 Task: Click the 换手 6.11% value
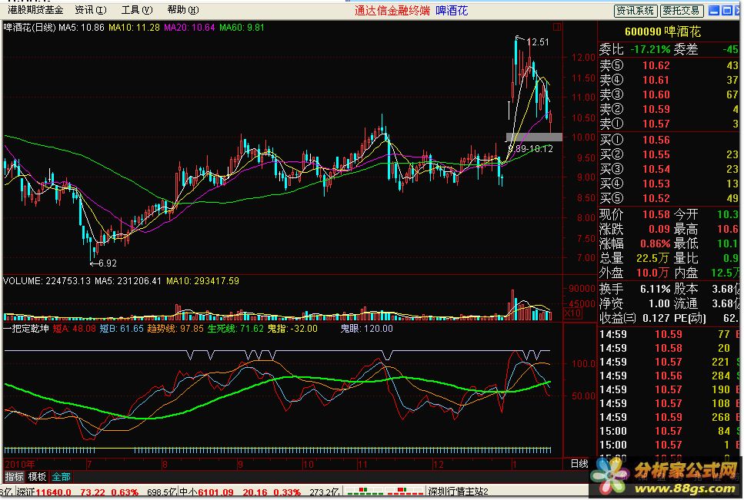[x=655, y=289]
